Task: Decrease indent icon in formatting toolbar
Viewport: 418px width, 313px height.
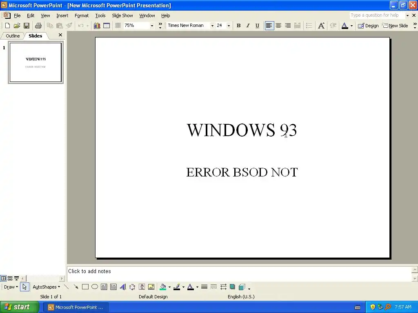Action: click(333, 26)
